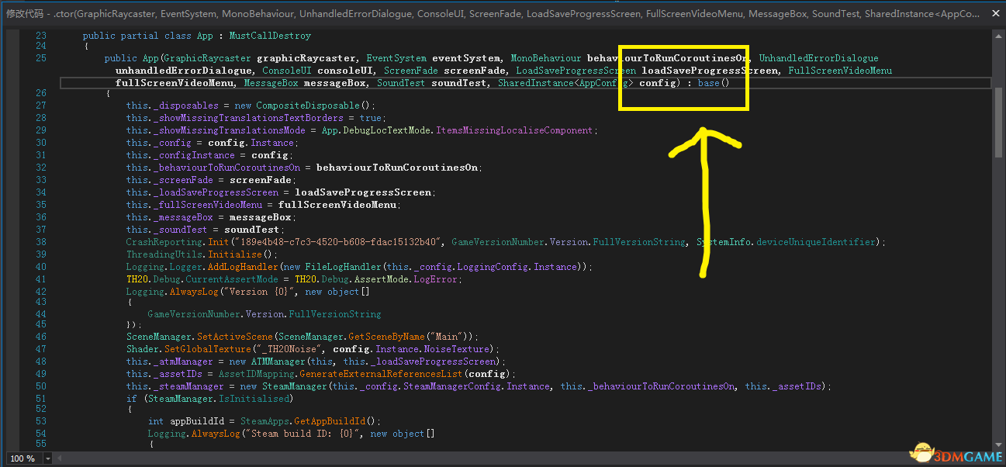Viewport: 1006px width, 467px height.
Task: Click the SharedInstance<AppConfig> parameter type
Action: pyautogui.click(x=566, y=83)
